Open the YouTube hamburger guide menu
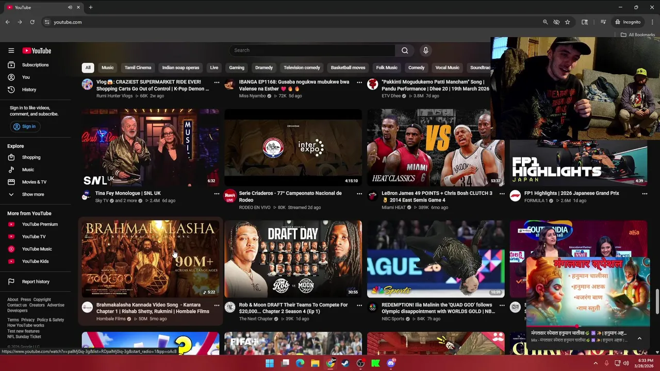This screenshot has width=660, height=371. 11,50
